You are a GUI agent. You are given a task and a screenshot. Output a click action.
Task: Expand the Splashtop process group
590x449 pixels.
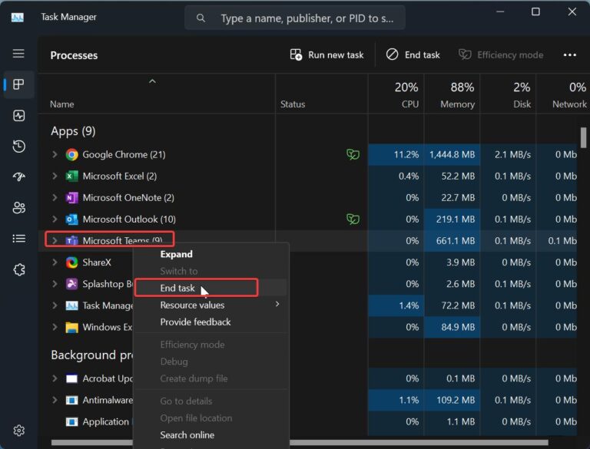[55, 283]
